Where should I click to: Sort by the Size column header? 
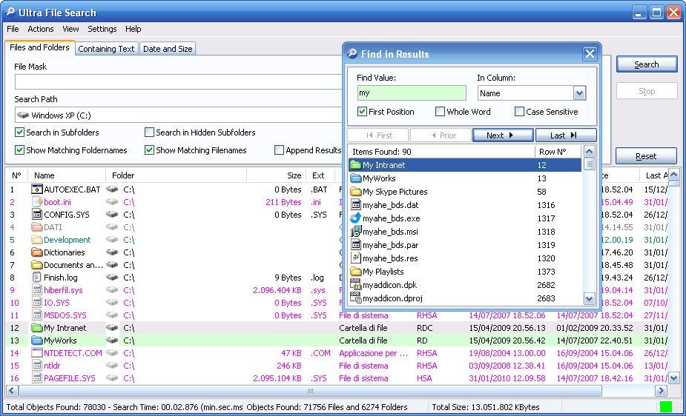276,175
